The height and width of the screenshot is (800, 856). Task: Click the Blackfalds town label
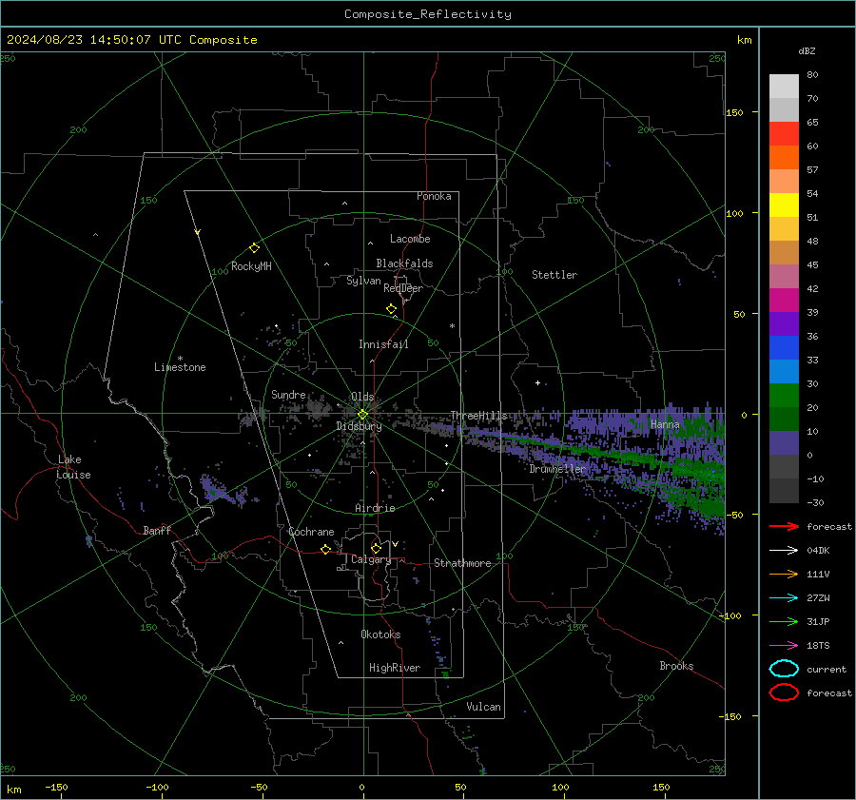click(404, 263)
